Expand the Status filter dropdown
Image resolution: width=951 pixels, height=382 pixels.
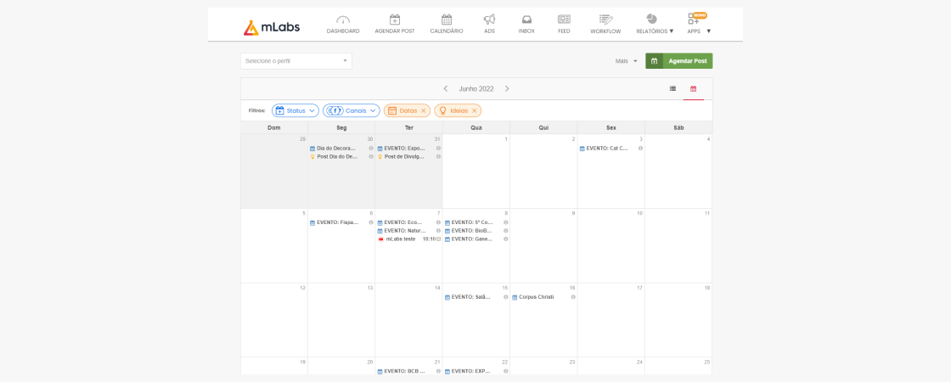pyautogui.click(x=295, y=110)
